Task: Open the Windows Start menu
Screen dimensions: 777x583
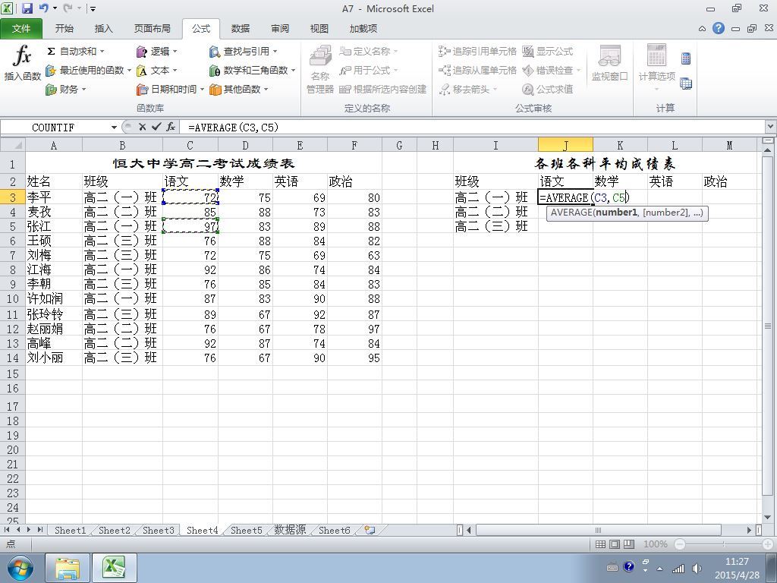Action: click(x=19, y=569)
